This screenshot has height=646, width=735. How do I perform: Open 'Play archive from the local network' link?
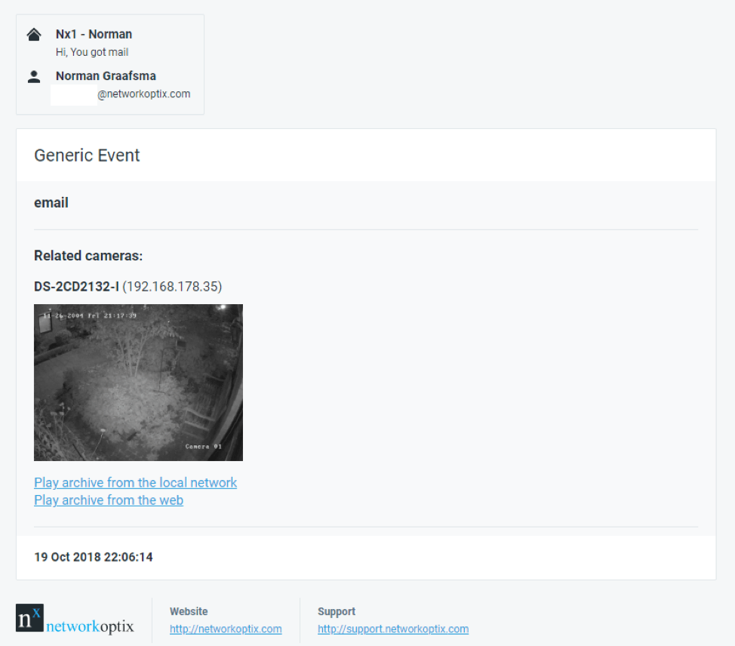(135, 482)
